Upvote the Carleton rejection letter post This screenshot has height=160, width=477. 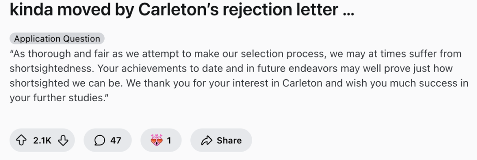point(21,140)
